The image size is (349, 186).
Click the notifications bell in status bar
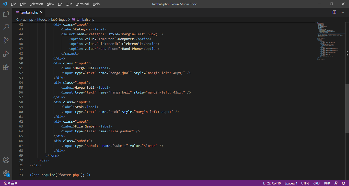pos(344,183)
